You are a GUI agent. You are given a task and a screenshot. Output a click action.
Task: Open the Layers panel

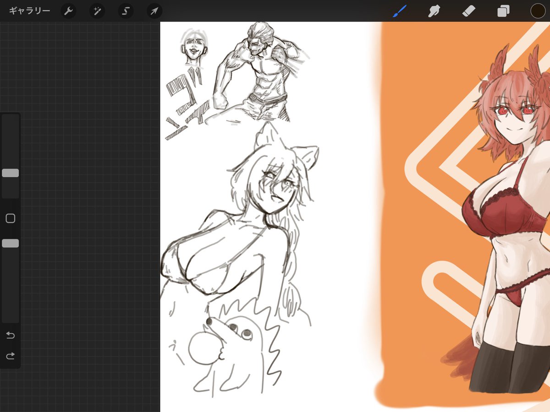(x=503, y=11)
